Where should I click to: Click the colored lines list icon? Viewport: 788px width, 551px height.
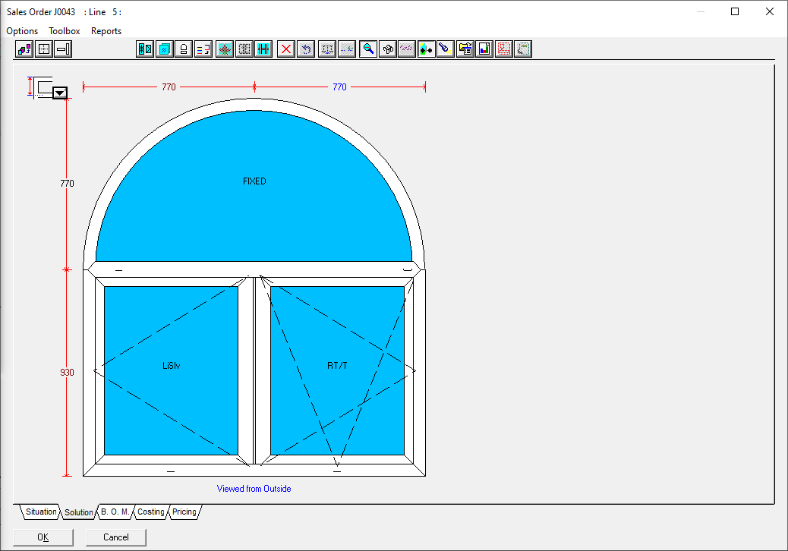tap(203, 49)
